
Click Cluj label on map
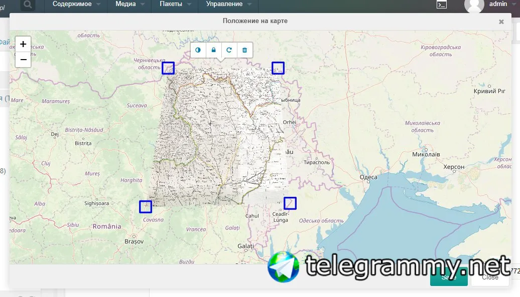click(46, 163)
